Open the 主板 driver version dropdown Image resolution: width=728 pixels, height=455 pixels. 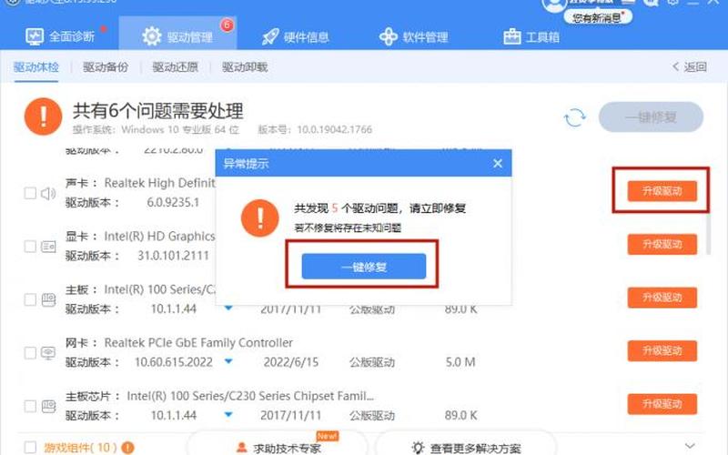[x=228, y=308]
